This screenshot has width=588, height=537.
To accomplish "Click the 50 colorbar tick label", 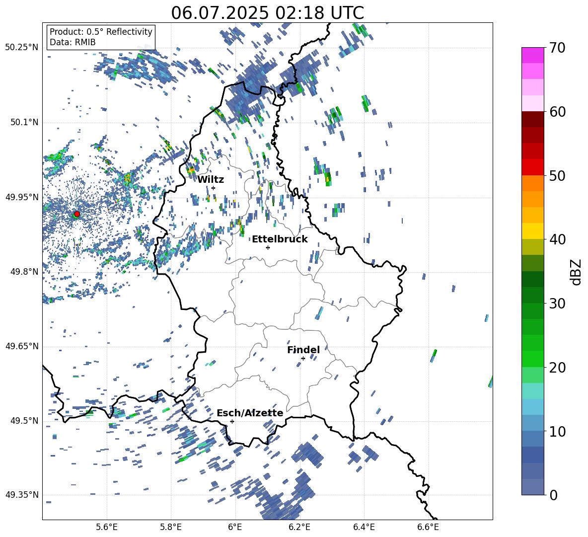I will click(558, 176).
